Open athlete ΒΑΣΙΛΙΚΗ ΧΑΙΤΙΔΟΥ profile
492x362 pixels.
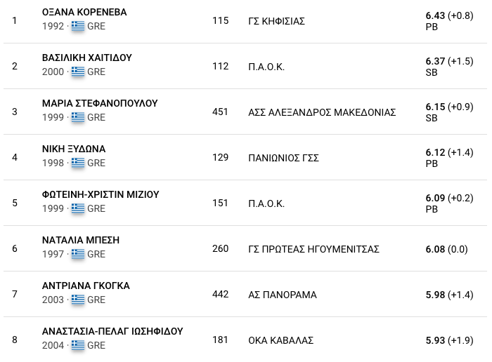87,58
